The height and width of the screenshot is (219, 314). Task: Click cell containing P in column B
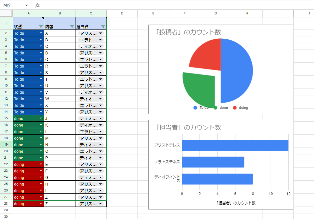(60, 158)
